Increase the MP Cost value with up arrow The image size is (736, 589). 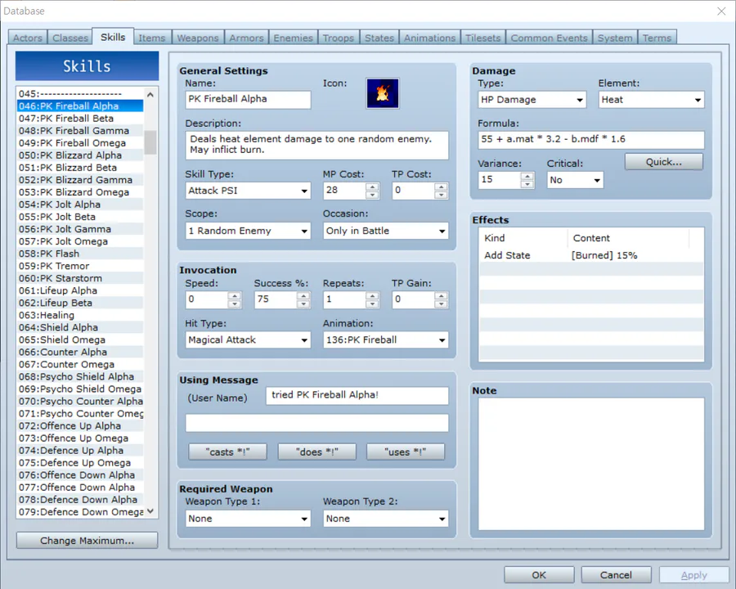(x=372, y=187)
